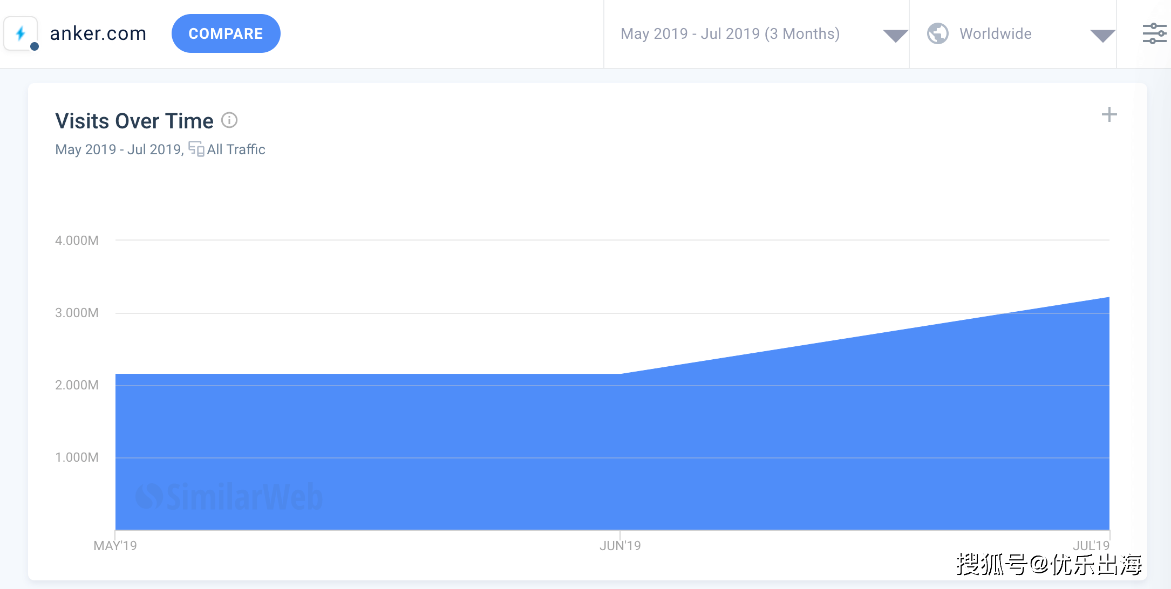The width and height of the screenshot is (1171, 589).
Task: Click the 2.000M axis label
Action: [77, 385]
